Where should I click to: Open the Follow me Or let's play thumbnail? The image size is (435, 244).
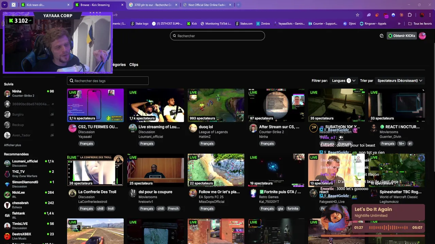[216, 170]
